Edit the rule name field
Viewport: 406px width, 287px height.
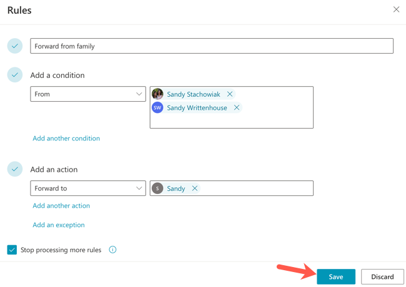coord(212,46)
